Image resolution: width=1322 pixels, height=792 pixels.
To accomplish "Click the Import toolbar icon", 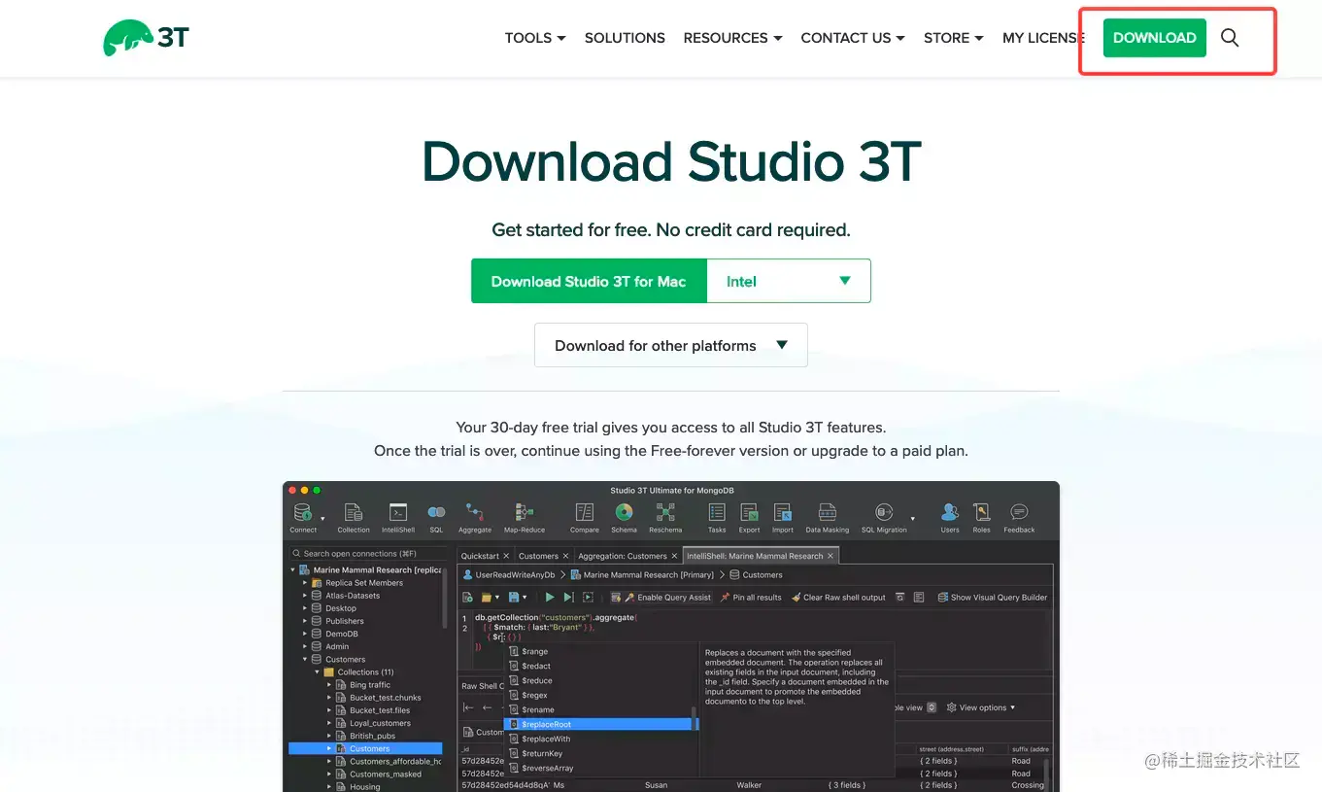I will click(x=783, y=517).
